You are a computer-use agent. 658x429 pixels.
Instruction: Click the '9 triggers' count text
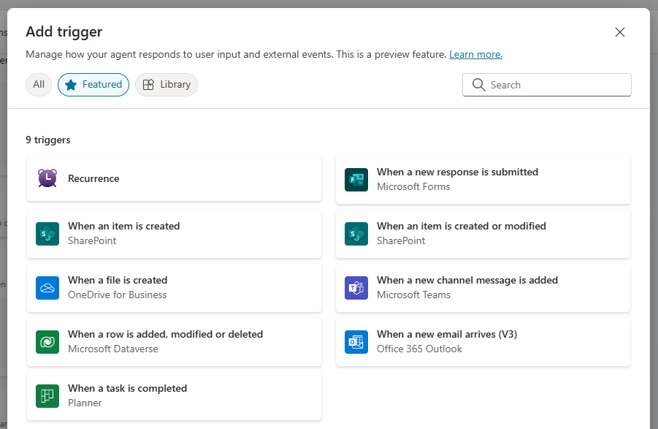pos(48,140)
